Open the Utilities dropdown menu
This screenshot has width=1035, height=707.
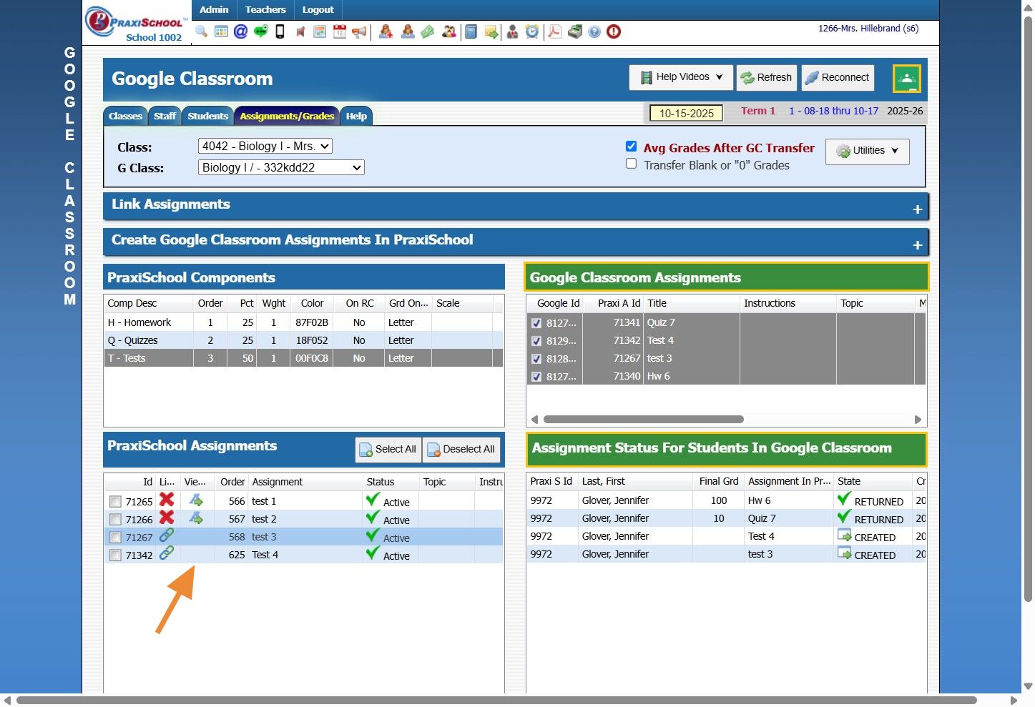(867, 151)
